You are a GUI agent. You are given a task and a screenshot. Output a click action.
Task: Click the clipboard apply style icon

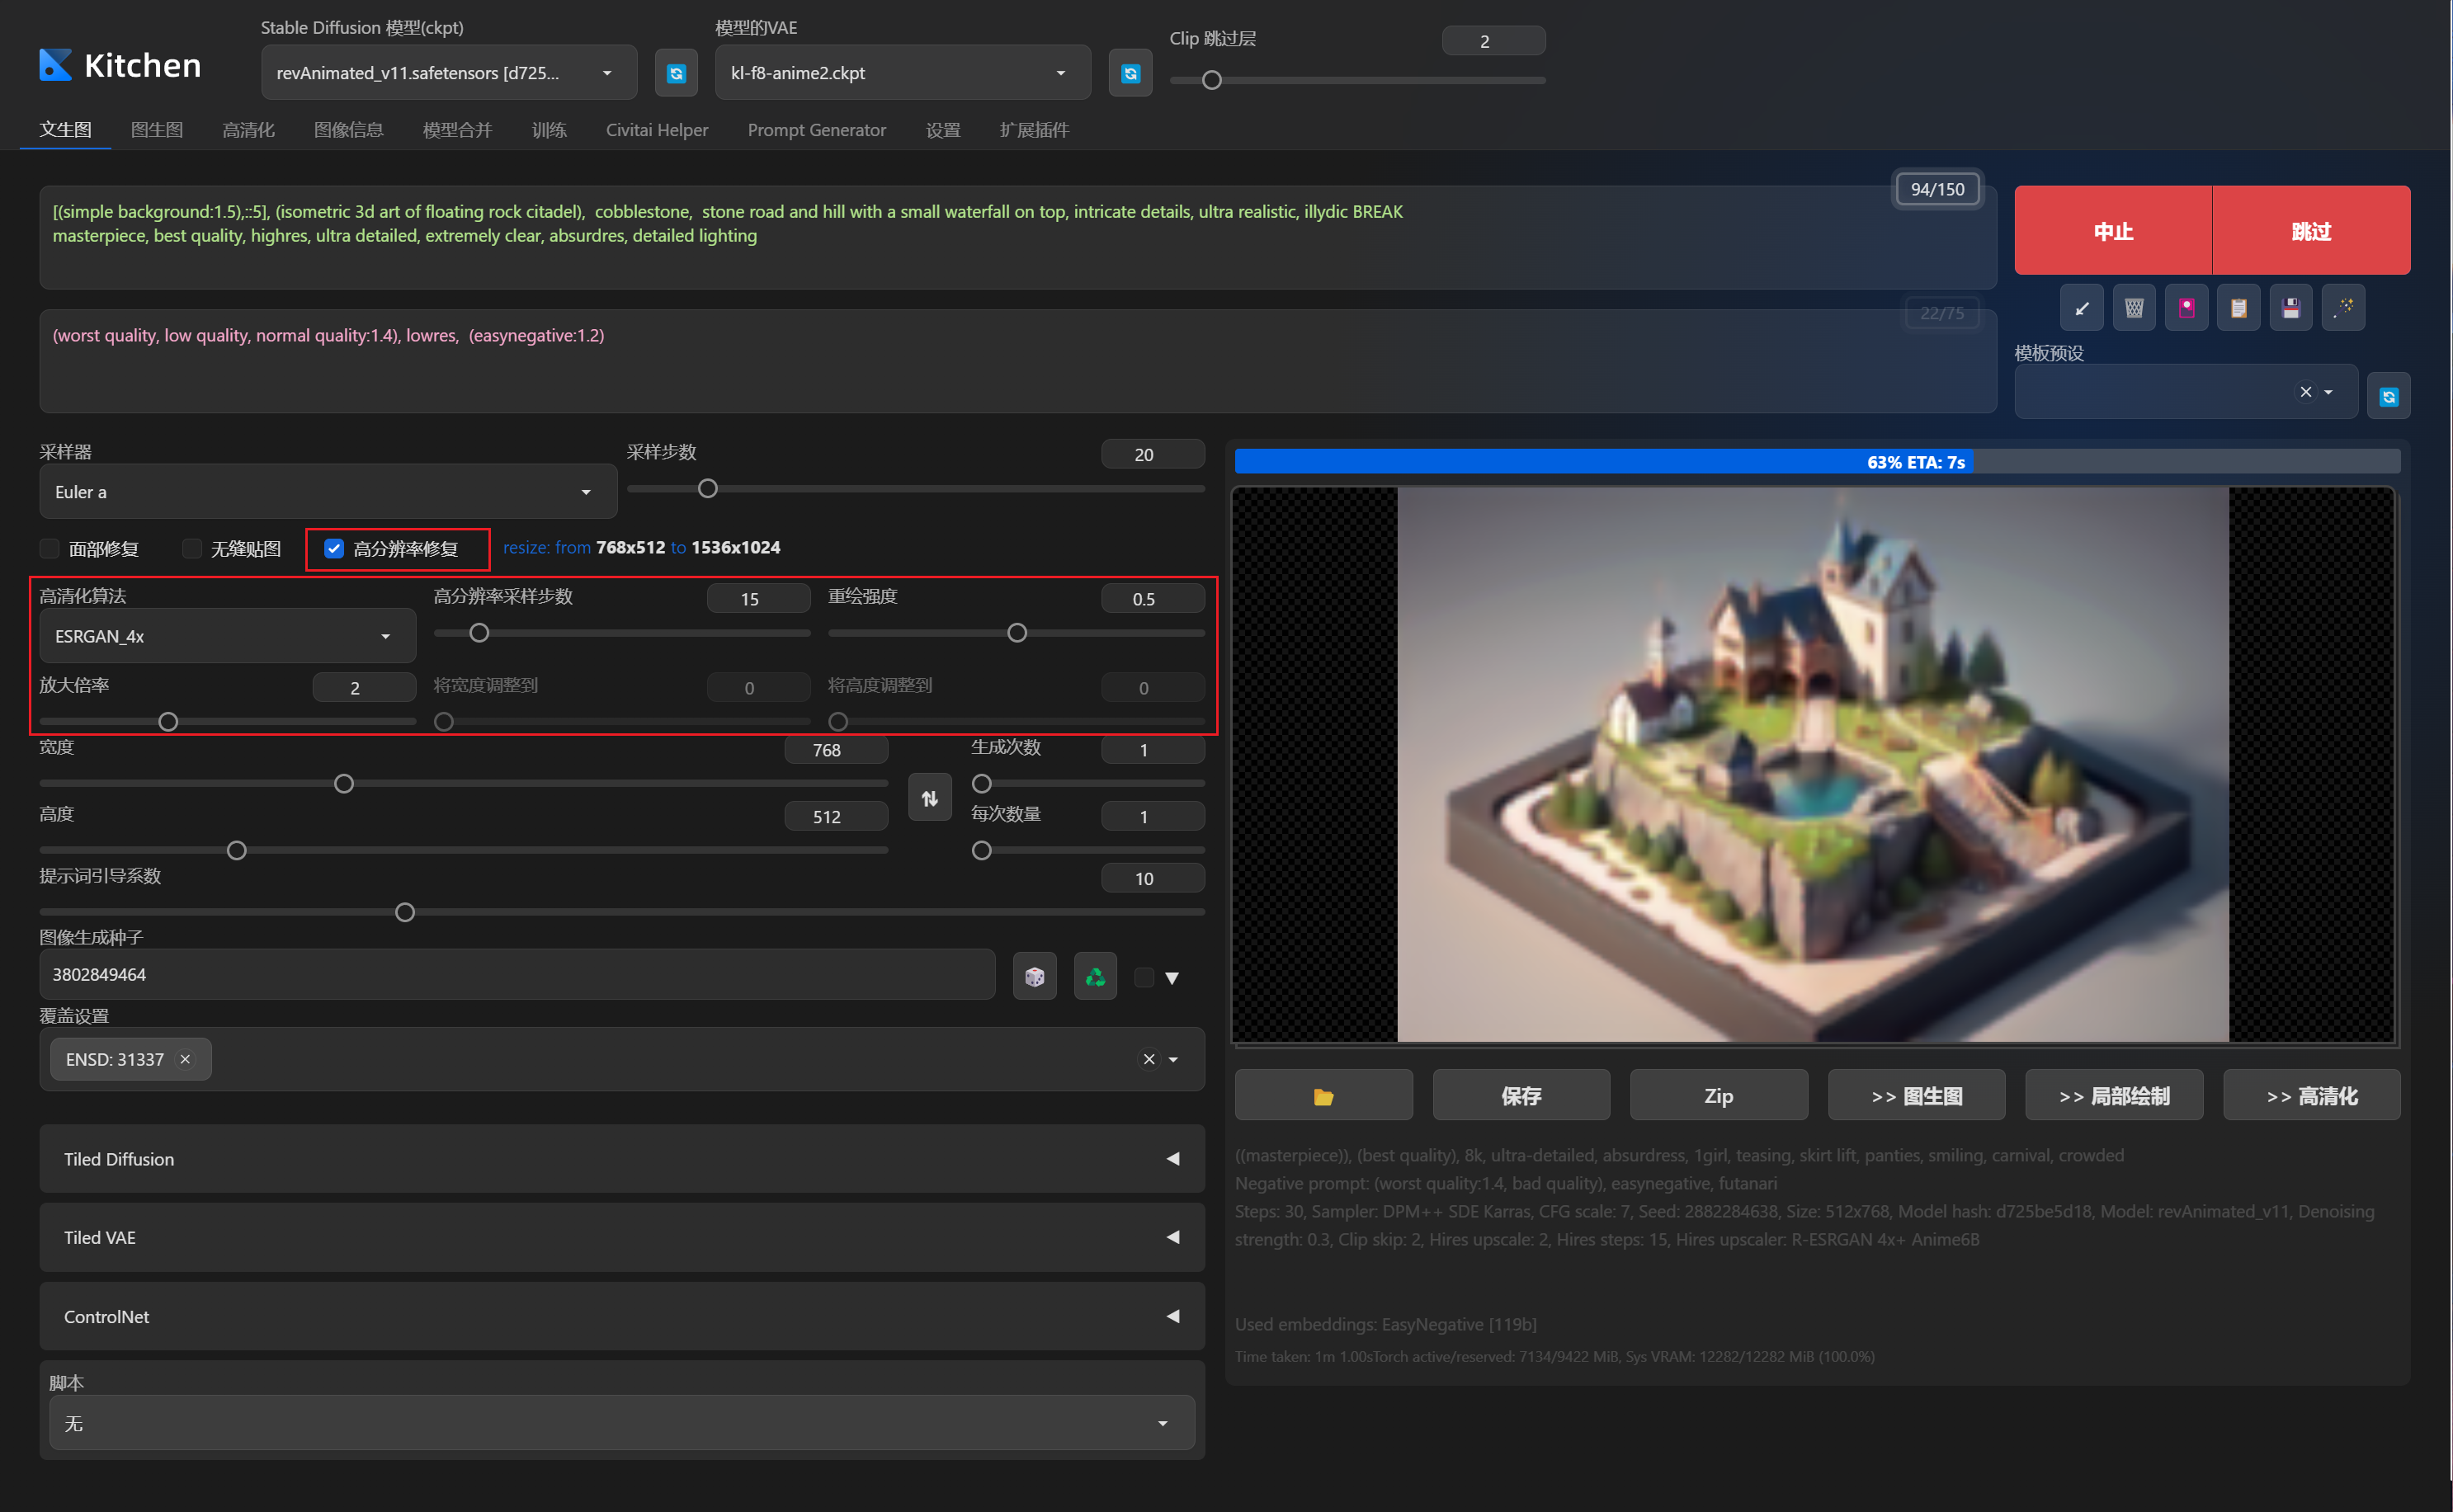tap(2238, 308)
